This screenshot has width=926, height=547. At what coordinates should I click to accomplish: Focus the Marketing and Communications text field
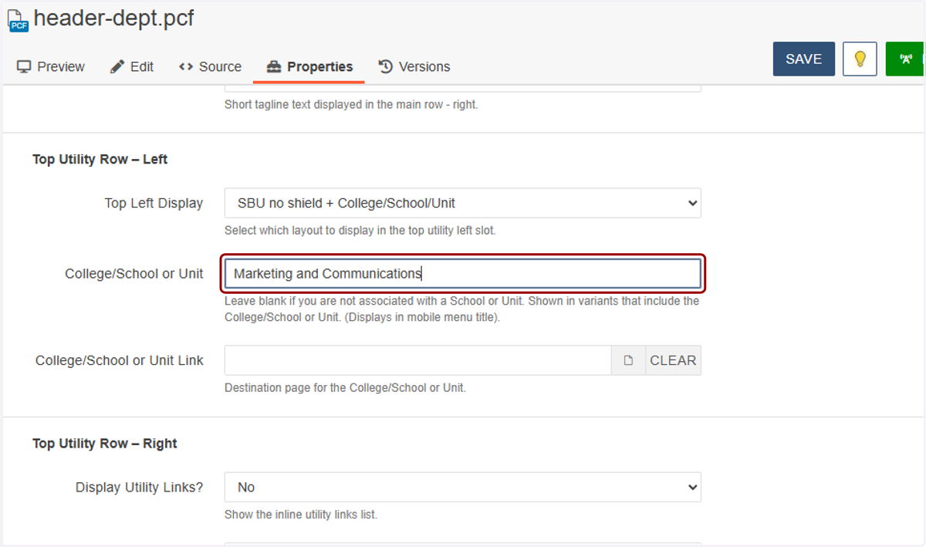[463, 274]
